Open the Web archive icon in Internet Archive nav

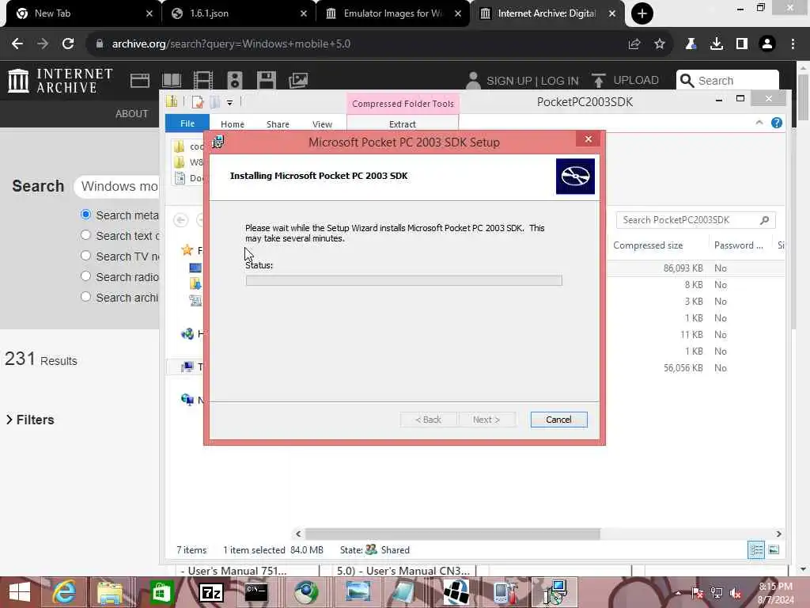pyautogui.click(x=139, y=81)
